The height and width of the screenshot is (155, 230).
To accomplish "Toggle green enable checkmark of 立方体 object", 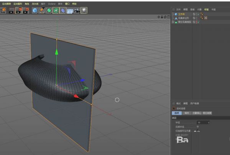I will [x=199, y=14].
